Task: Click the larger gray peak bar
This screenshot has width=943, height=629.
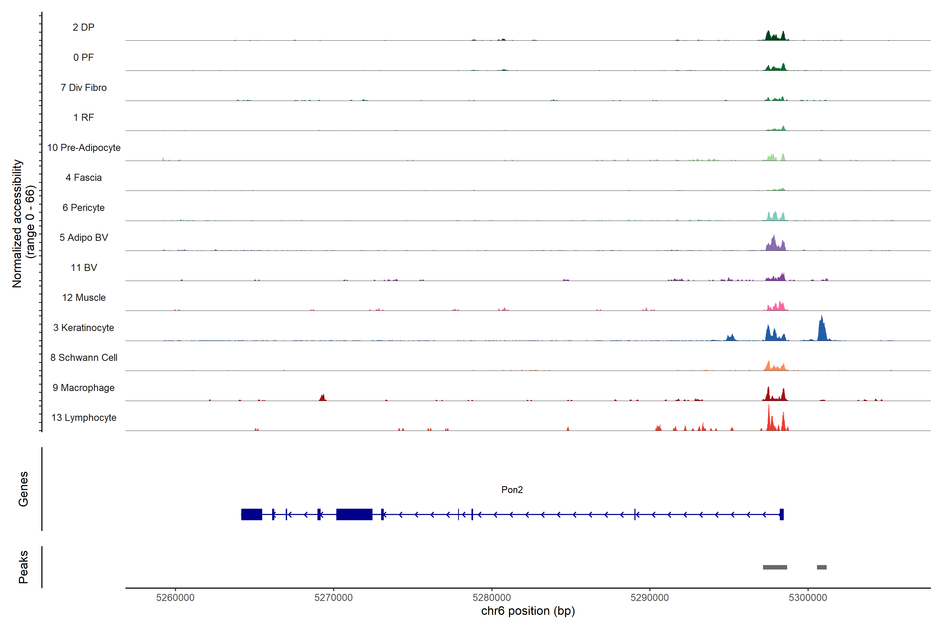Action: [x=775, y=567]
